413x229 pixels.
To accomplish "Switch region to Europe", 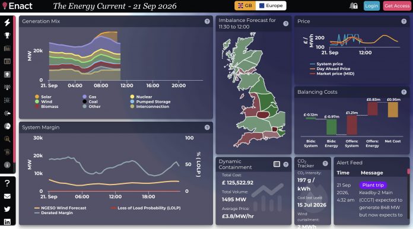I will [271, 6].
